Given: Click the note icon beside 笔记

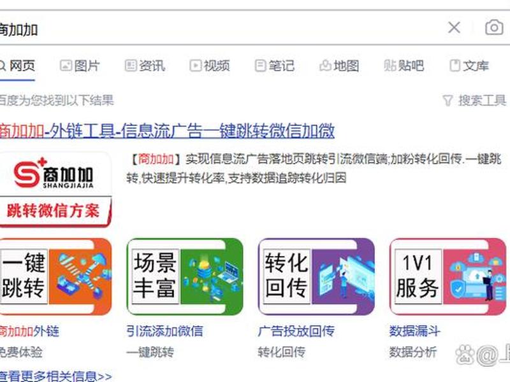Looking at the screenshot, I should [260, 66].
